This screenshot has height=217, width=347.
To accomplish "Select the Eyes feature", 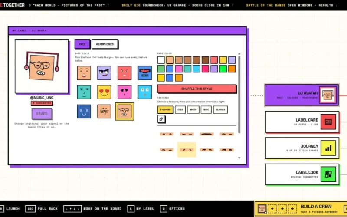I will click(x=180, y=110).
